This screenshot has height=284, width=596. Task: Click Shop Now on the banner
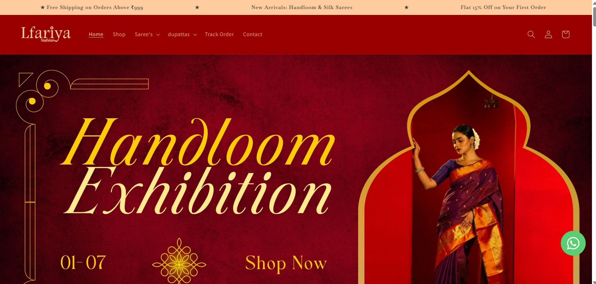(x=286, y=263)
